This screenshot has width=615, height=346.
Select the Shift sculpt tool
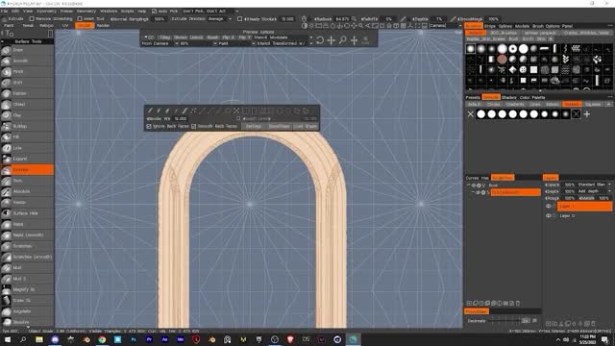(x=27, y=83)
